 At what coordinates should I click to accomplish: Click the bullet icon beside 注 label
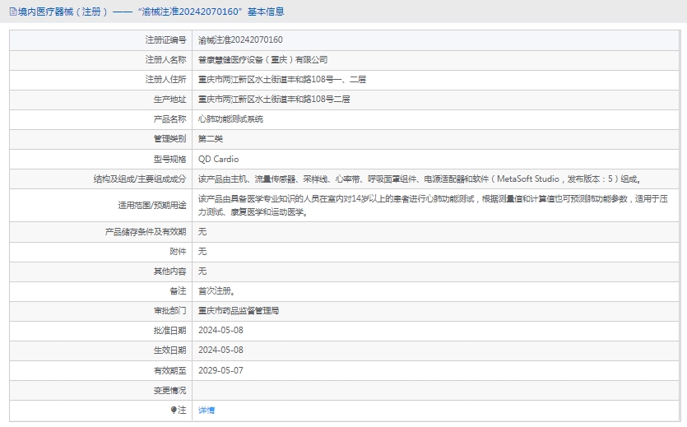click(x=174, y=410)
